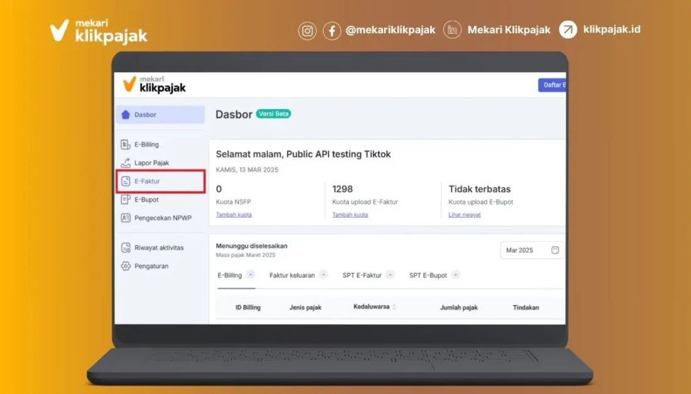Screen dimensions: 691x394
Task: Open Riwayat aktivitas menu item
Action: pos(160,248)
